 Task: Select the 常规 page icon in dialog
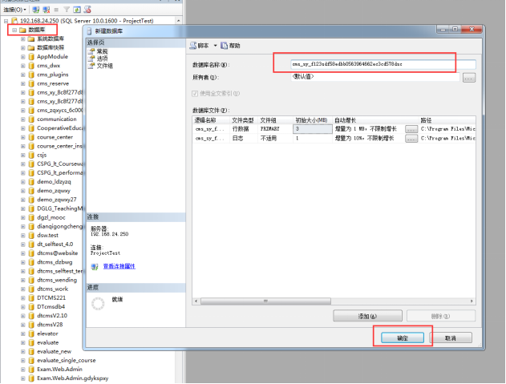(x=91, y=51)
